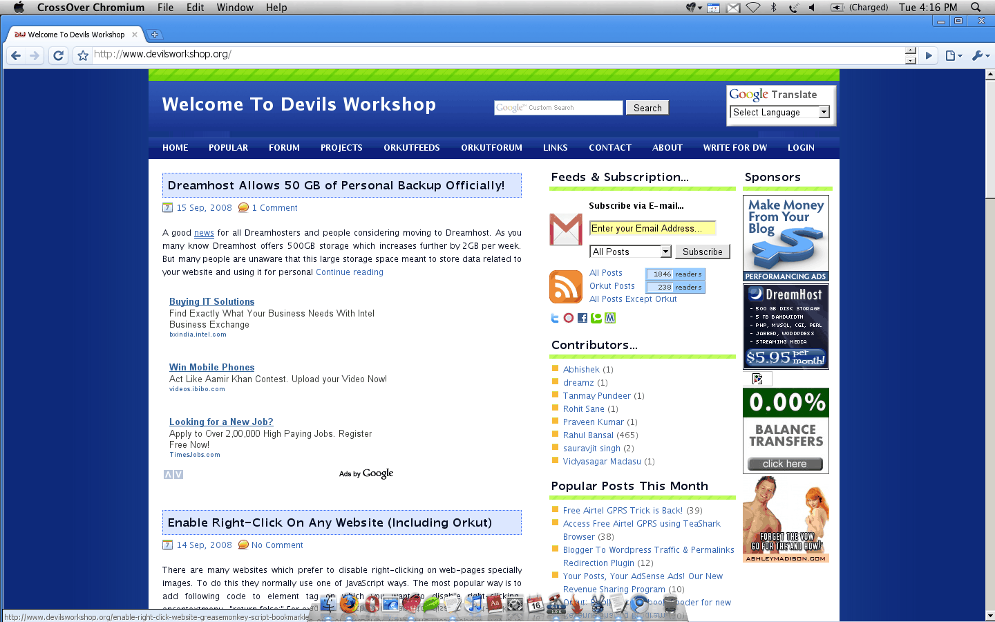
Task: Open a new tab with plus button
Action: (x=155, y=34)
